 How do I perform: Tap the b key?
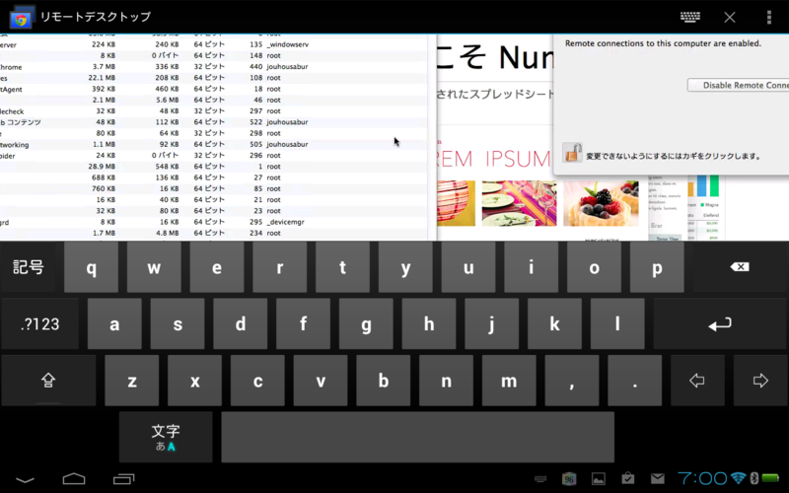[384, 381]
